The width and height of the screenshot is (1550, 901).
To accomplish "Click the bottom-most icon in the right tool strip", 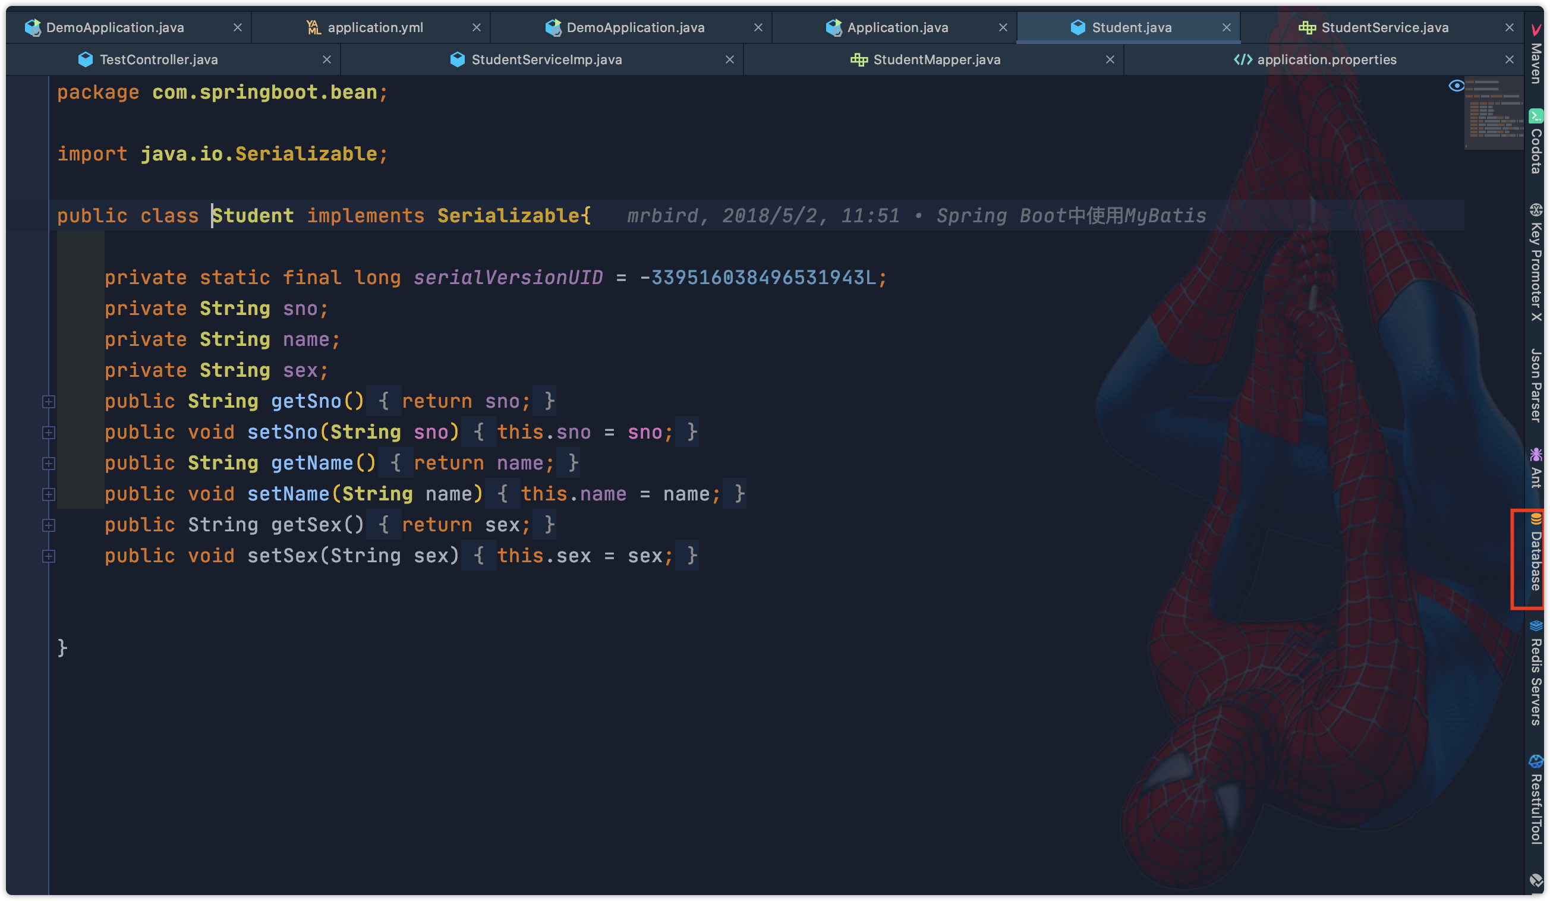I will [x=1536, y=880].
